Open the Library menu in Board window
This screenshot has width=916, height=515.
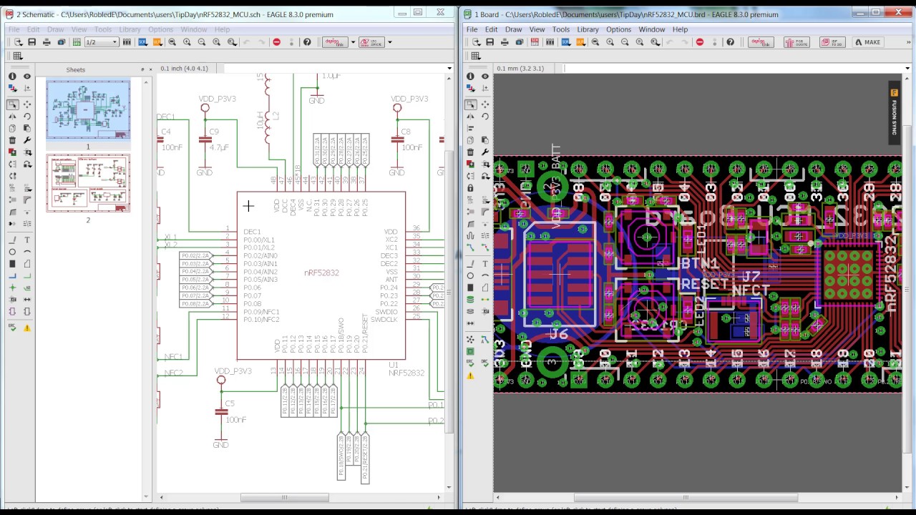click(x=588, y=29)
